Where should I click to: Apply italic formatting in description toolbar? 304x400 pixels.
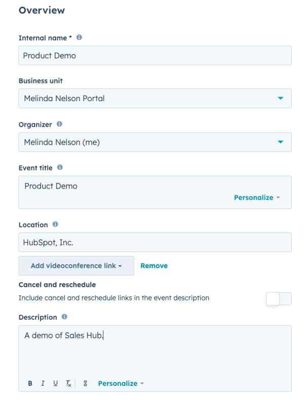43,383
